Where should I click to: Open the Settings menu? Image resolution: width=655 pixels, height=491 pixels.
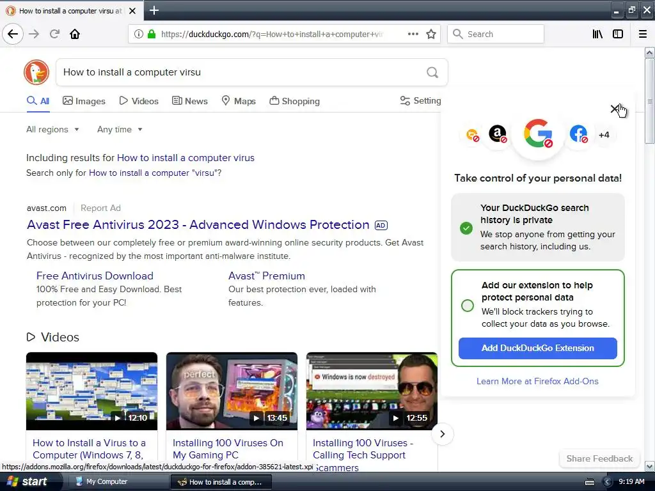coord(421,100)
